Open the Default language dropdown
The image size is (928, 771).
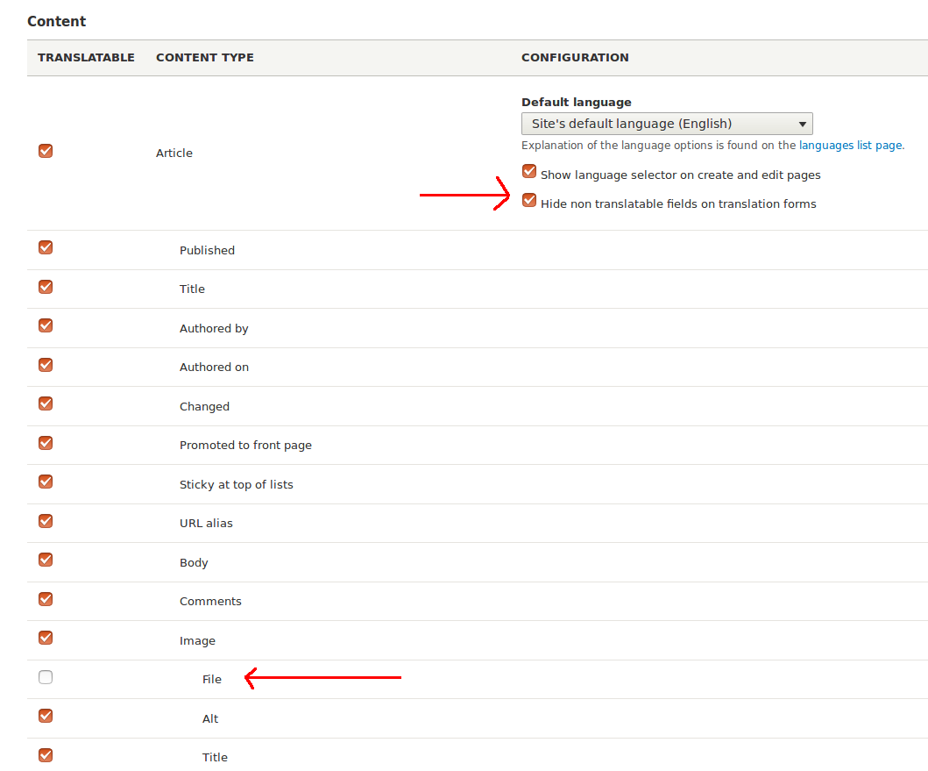tap(666, 124)
